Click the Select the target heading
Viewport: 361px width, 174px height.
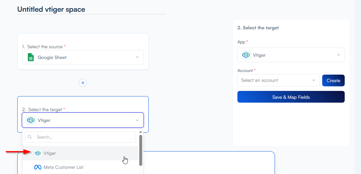point(258,28)
